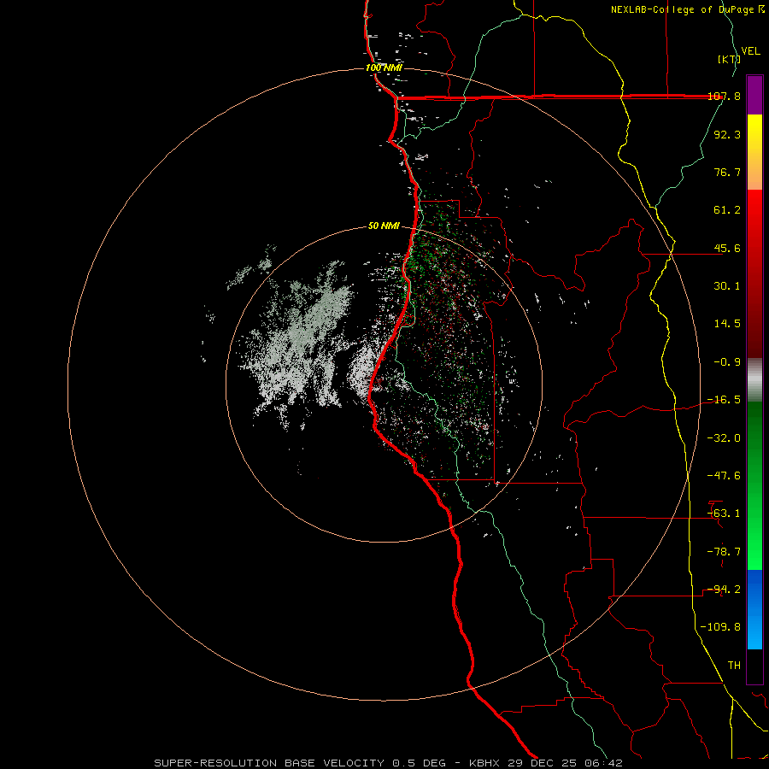Viewport: 769px width, 769px height.
Task: Select the 107.8 scale value
Action: tap(724, 97)
